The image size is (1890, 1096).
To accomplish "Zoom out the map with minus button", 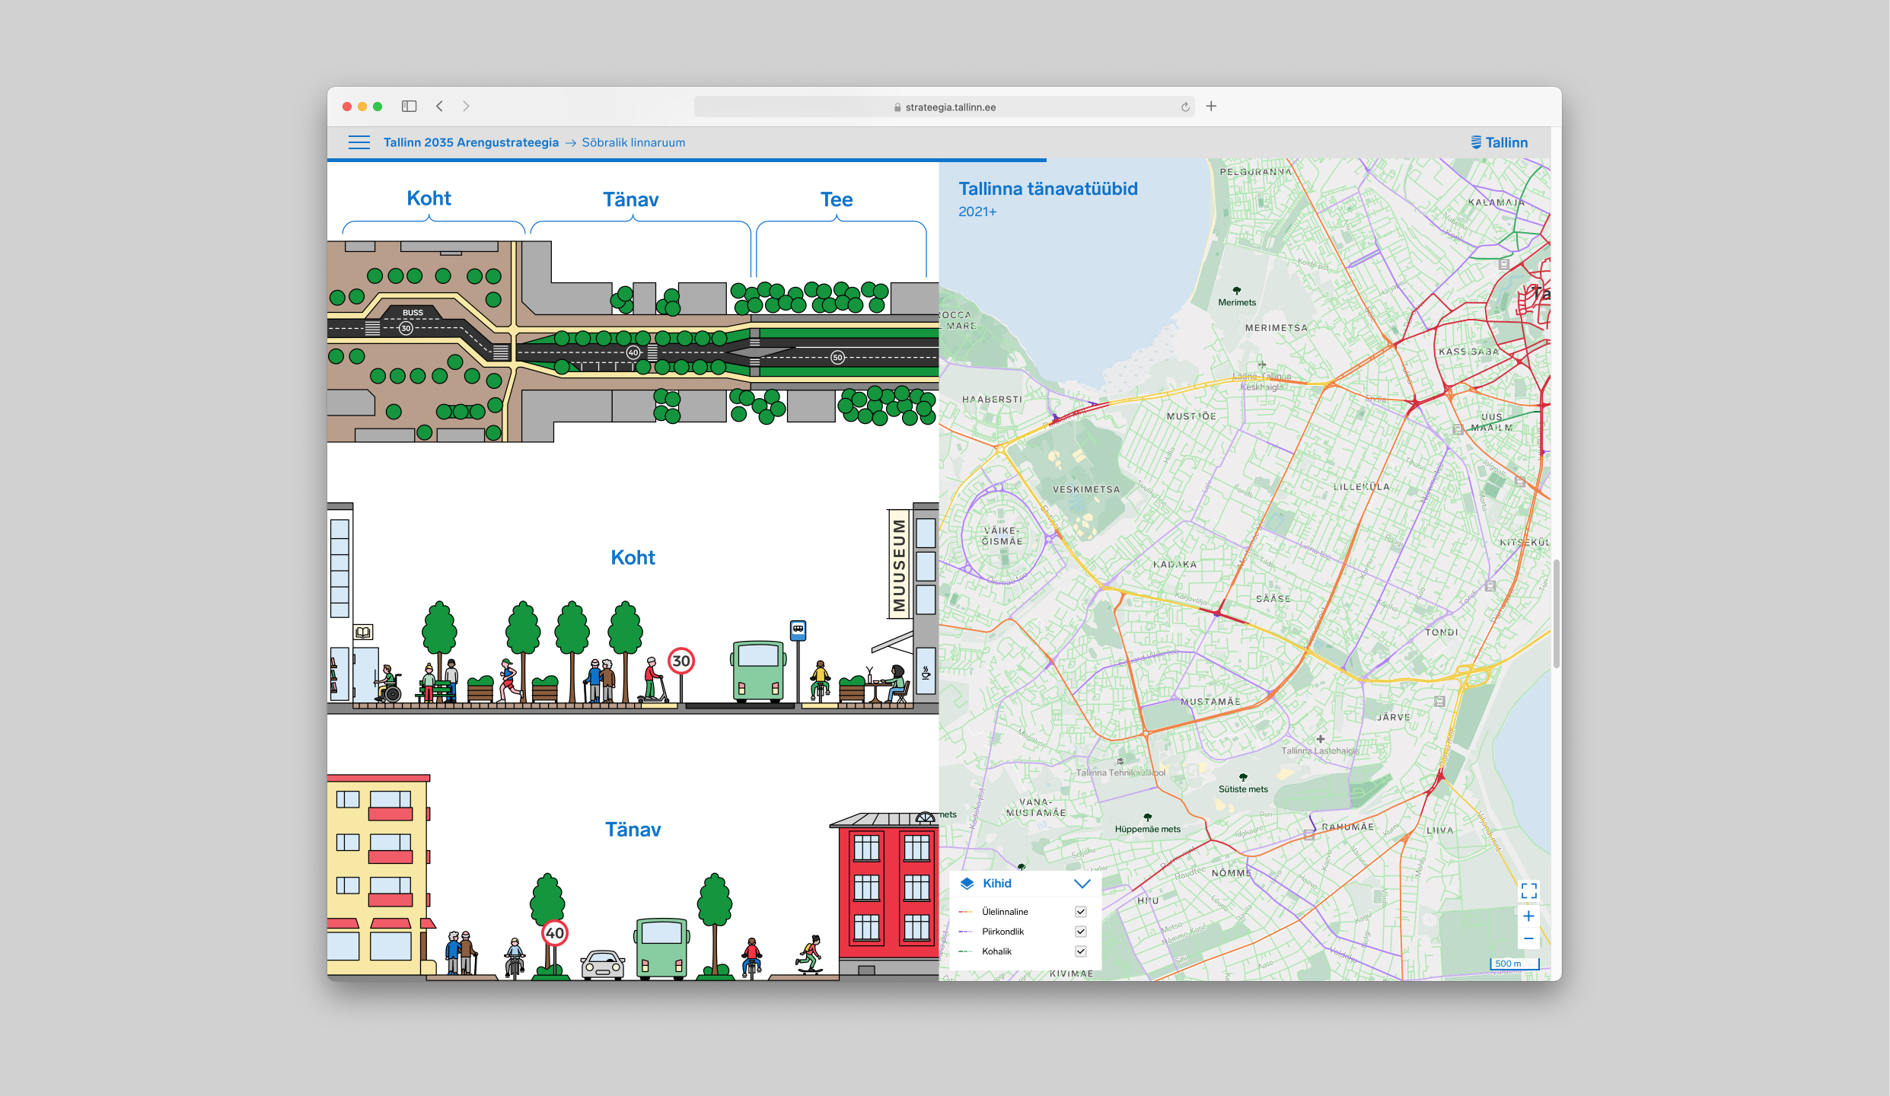I will (x=1528, y=939).
